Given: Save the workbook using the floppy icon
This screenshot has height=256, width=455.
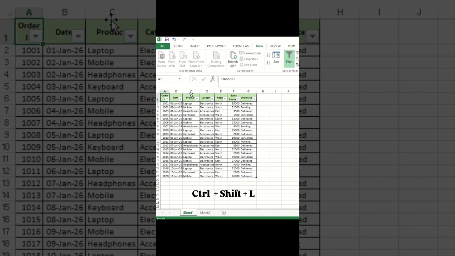Looking at the screenshot, I should 166,39.
